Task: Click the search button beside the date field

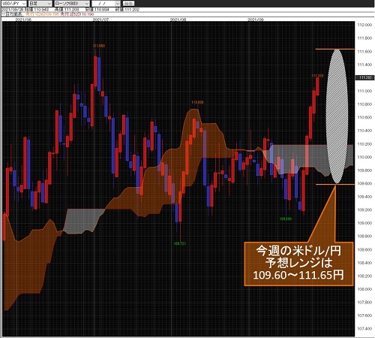Action: click(x=129, y=4)
